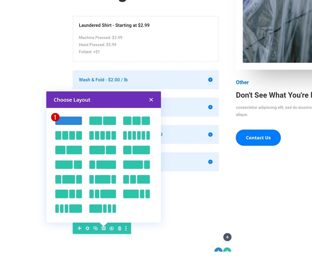Open the row more options menu
The height and width of the screenshot is (271, 312).
pyautogui.click(x=126, y=228)
